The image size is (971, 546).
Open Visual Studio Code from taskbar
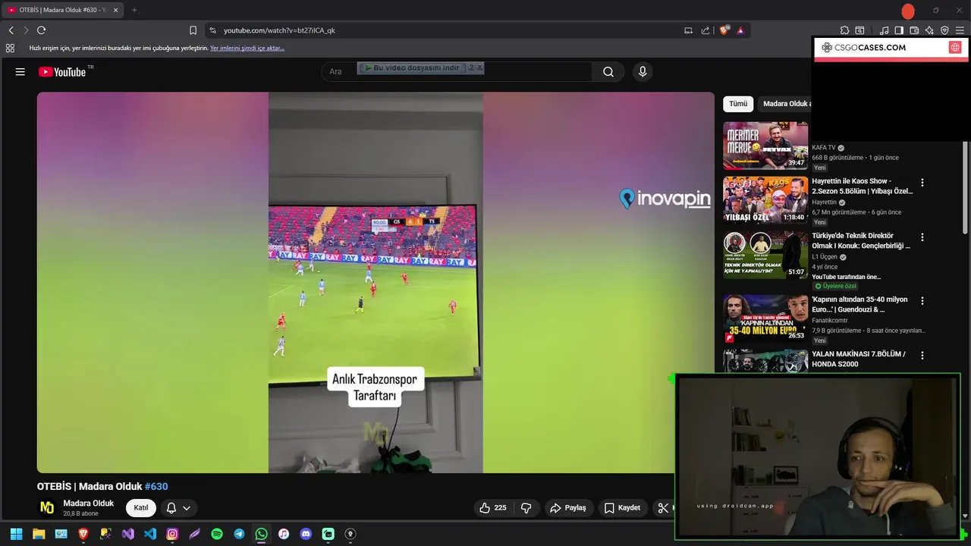[x=150, y=534]
